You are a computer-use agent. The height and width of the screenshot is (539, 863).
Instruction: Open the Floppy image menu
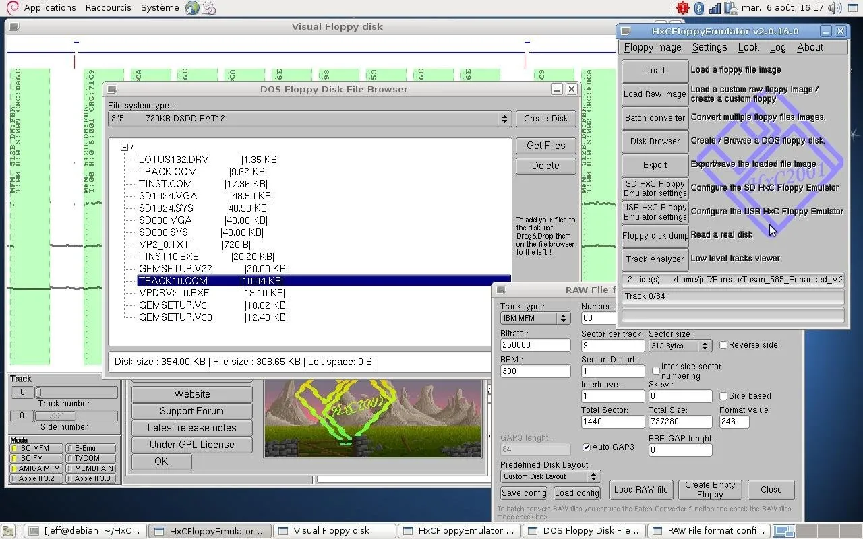click(x=652, y=47)
